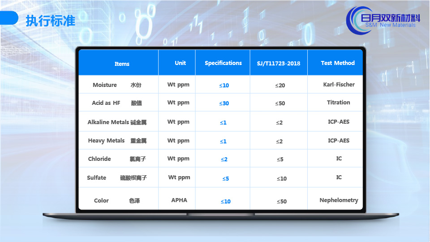
Task: Click ICP-AES in Alkaline Metals row
Action: (339, 122)
